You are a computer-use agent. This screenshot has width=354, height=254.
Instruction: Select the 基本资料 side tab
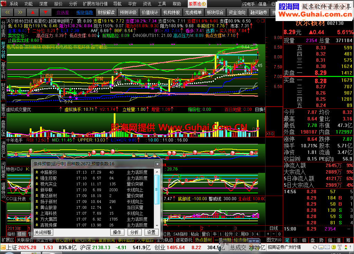click(3, 70)
